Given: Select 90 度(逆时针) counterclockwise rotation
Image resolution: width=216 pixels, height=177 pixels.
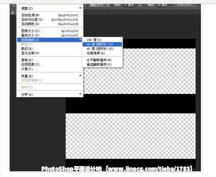Looking at the screenshot, I should pos(102,49).
